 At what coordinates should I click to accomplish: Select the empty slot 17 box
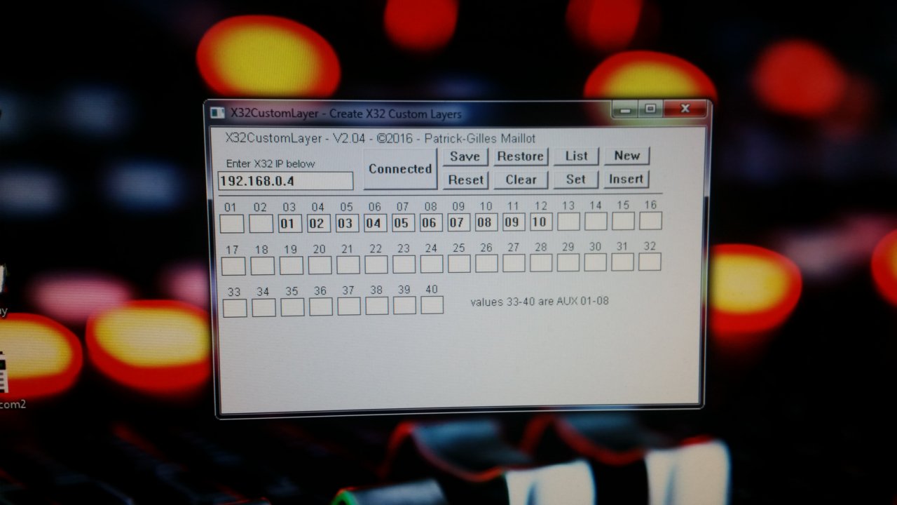233,267
